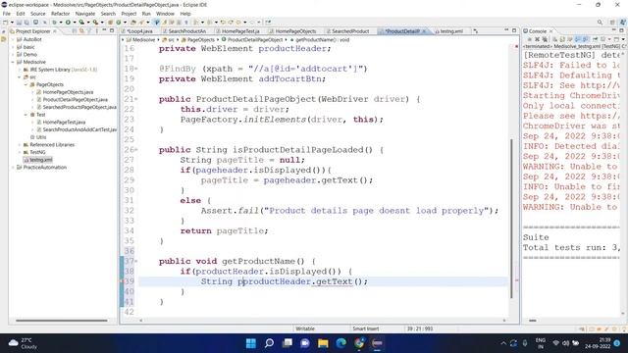This screenshot has width=628, height=353.
Task: Collapse the Test package
Action: tap(26, 115)
